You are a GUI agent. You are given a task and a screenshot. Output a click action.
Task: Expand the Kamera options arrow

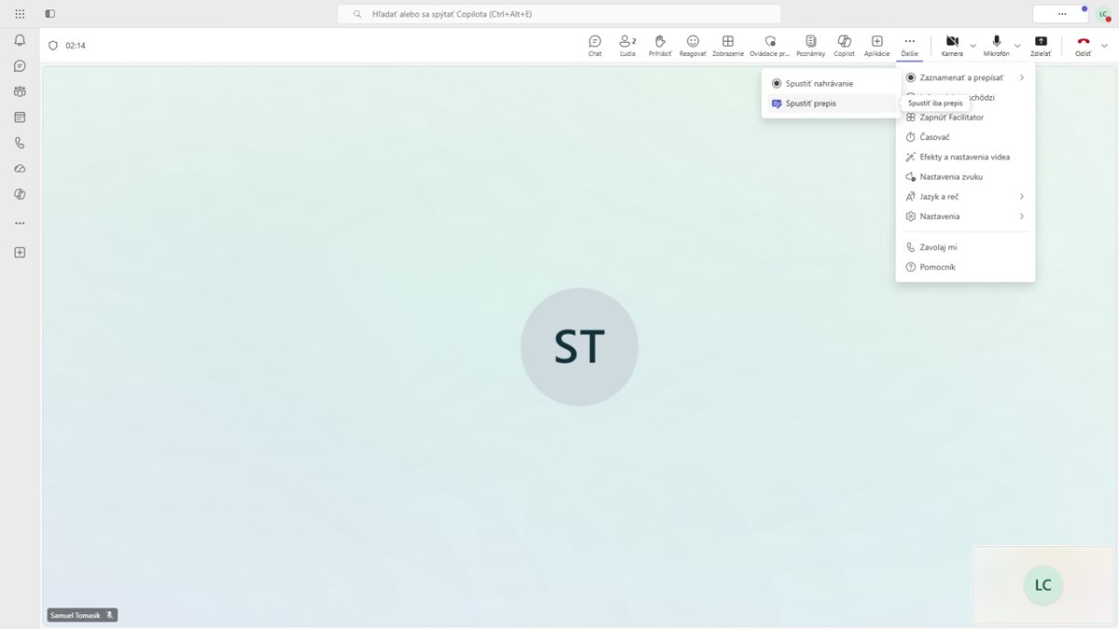[973, 45]
